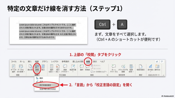Expand the arrow below notepad-pencil button
The height and width of the screenshot is (98, 175).
73,72
